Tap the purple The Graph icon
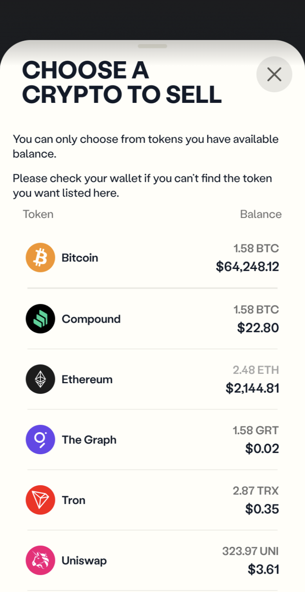 click(40, 440)
